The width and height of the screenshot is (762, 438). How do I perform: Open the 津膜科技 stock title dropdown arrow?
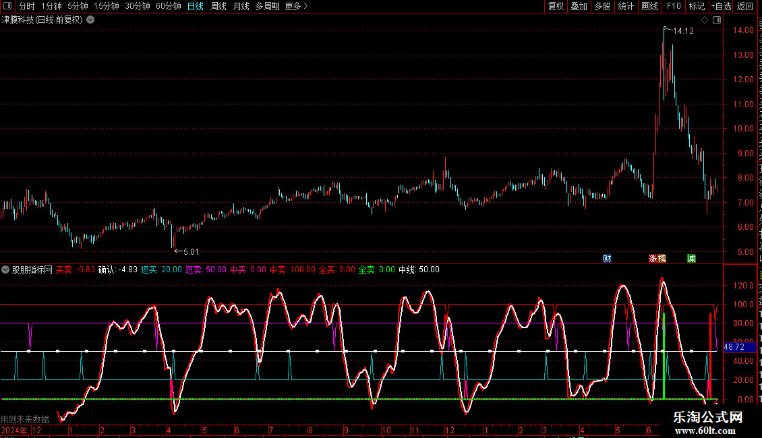90,20
